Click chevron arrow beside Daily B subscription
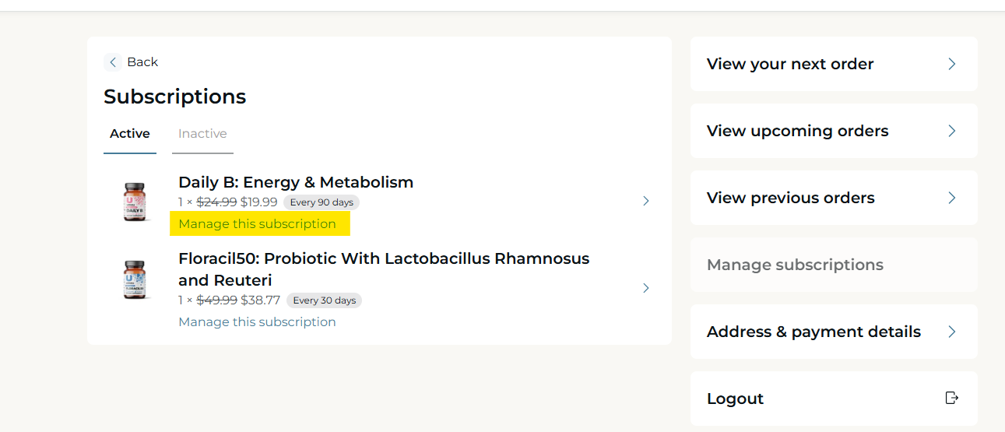Image resolution: width=1005 pixels, height=432 pixels. point(645,201)
